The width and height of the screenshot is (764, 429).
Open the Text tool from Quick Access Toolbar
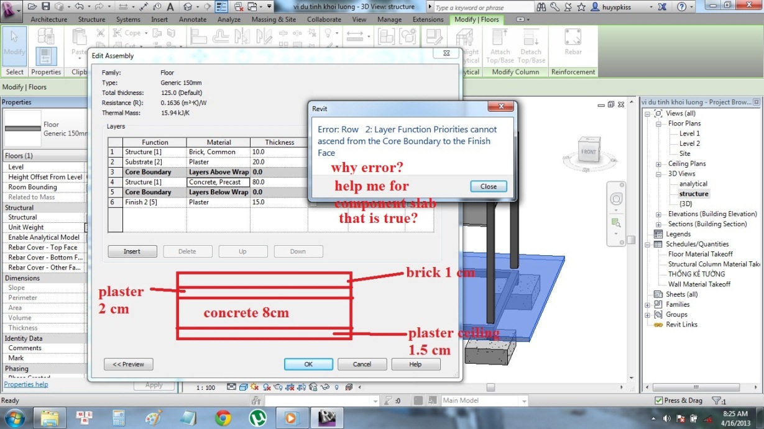[x=170, y=6]
